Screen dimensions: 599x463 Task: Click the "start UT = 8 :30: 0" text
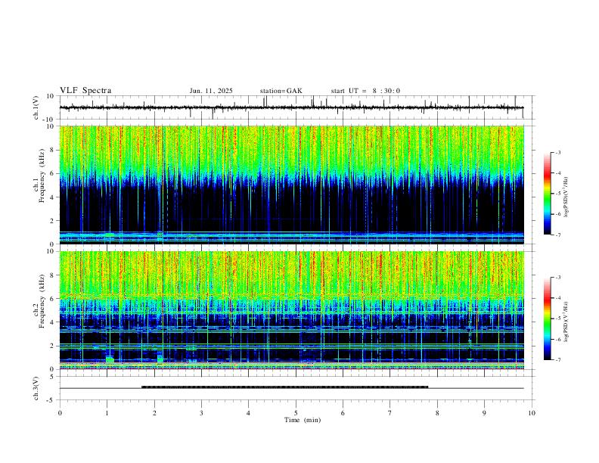pyautogui.click(x=365, y=91)
